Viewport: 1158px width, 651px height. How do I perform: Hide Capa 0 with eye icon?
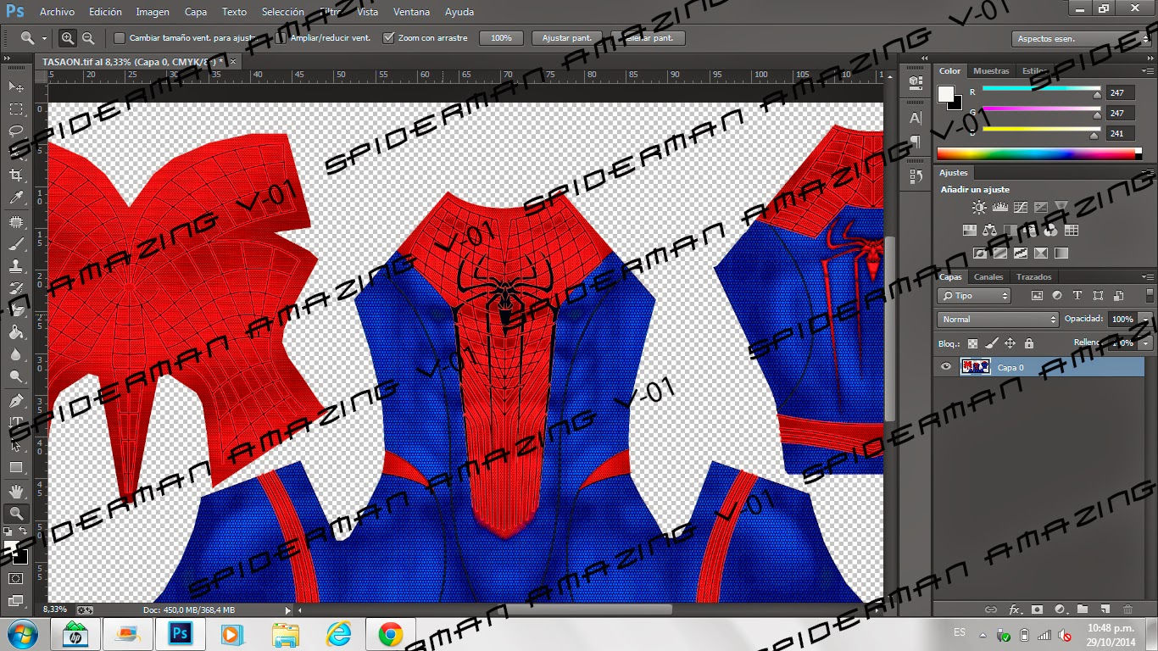pos(946,367)
